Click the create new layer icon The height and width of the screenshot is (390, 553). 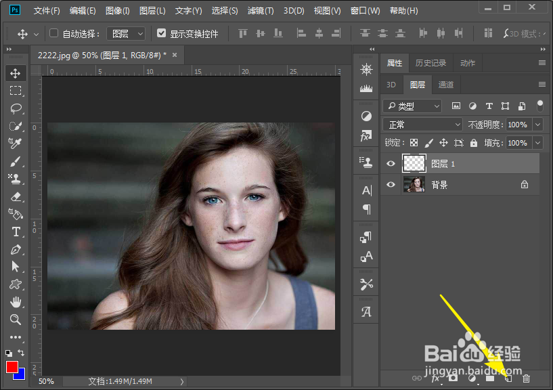[508, 378]
